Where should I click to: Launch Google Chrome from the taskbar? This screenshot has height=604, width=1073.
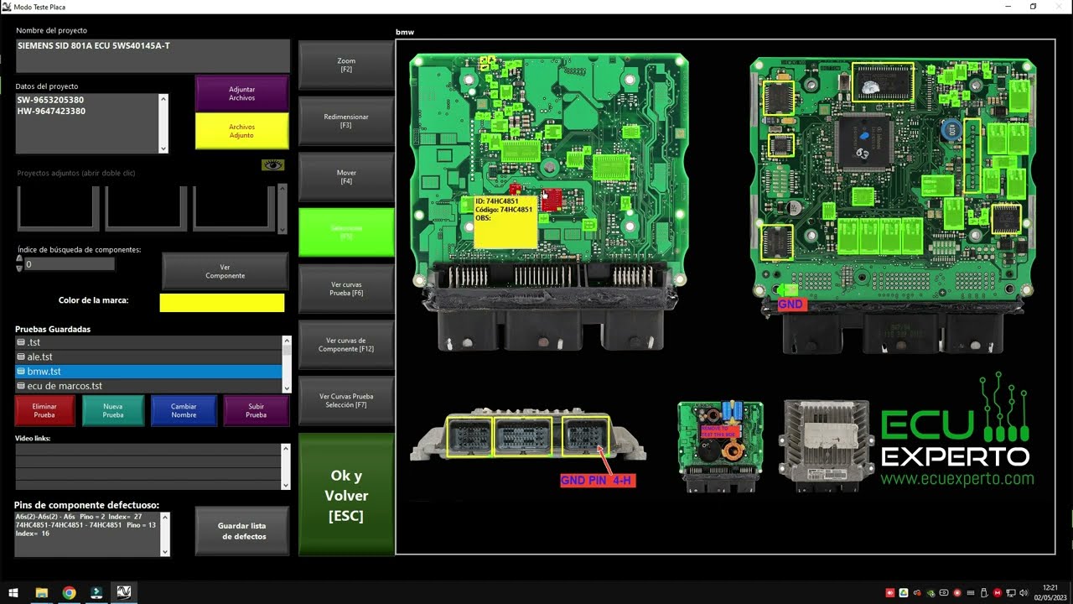click(69, 592)
